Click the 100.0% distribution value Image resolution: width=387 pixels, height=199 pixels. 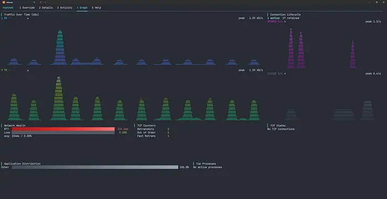184,167
